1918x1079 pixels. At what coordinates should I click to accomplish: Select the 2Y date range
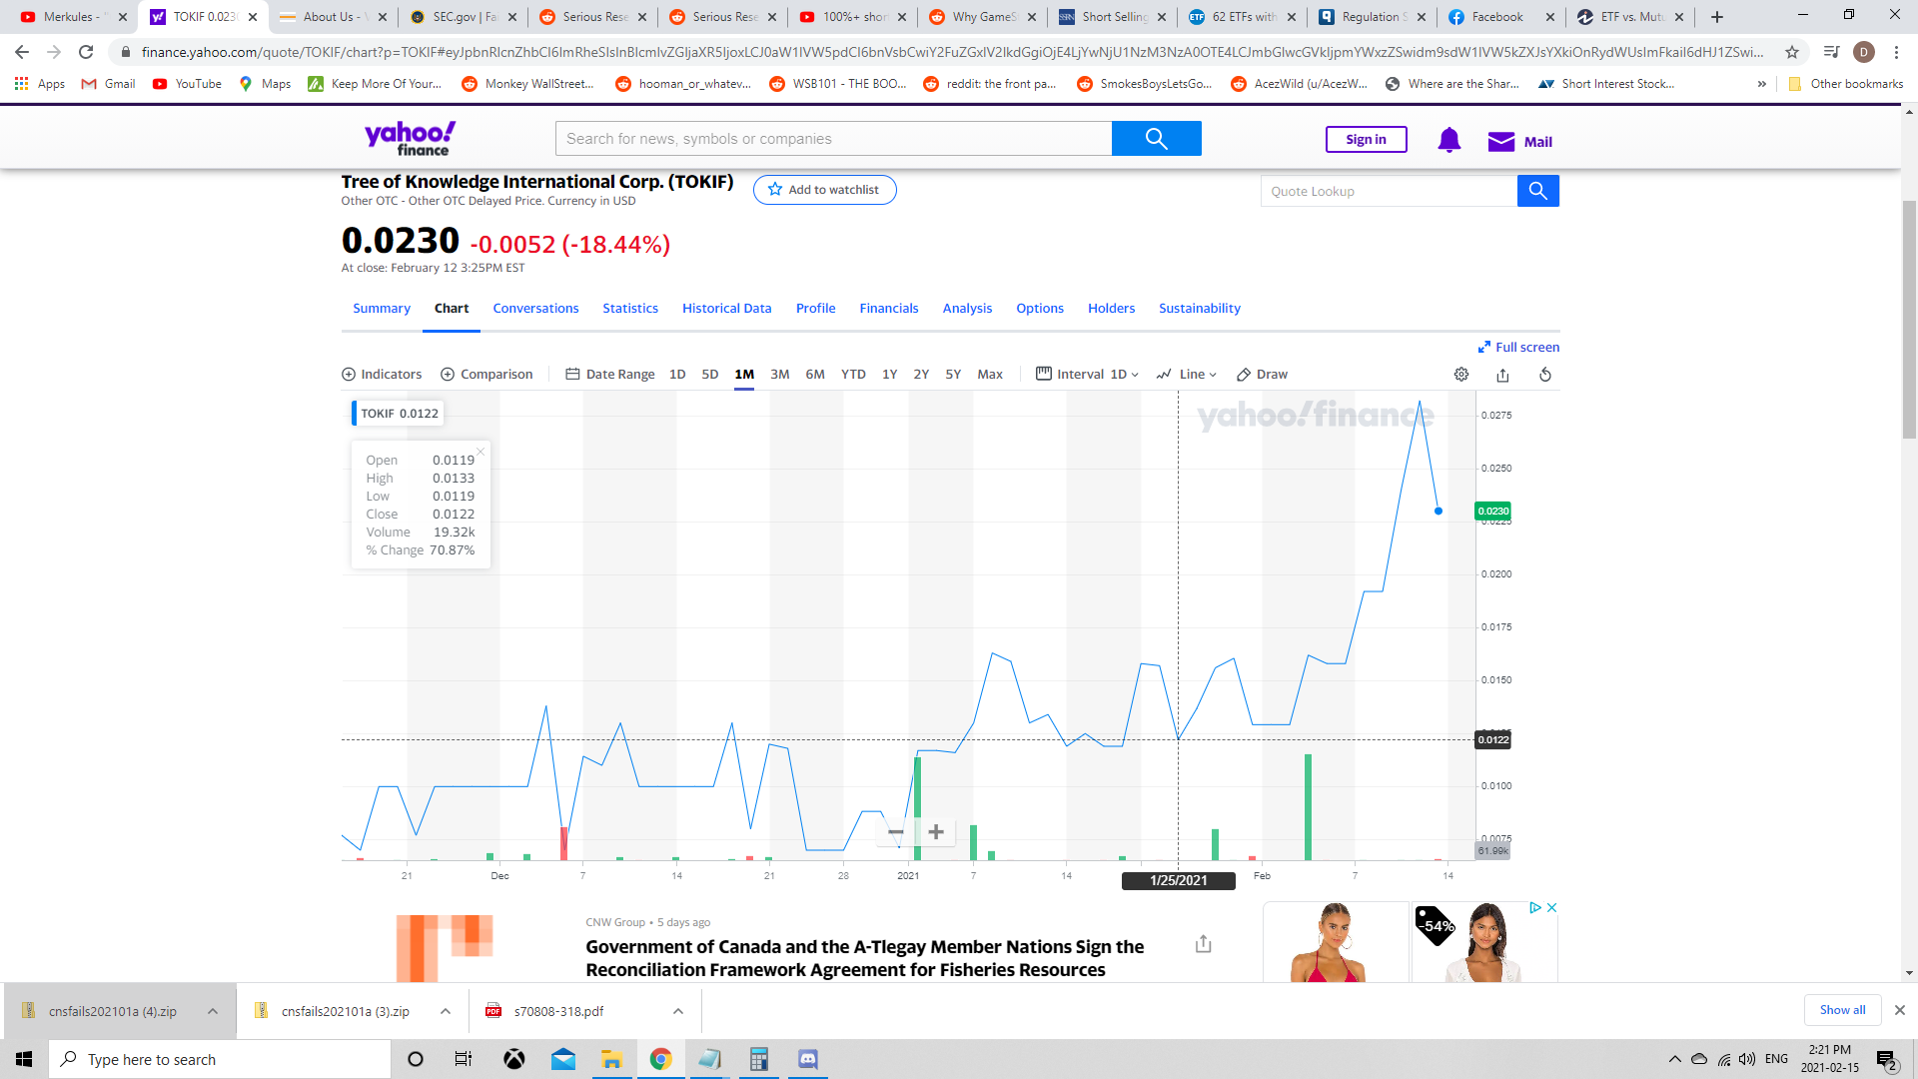point(921,375)
